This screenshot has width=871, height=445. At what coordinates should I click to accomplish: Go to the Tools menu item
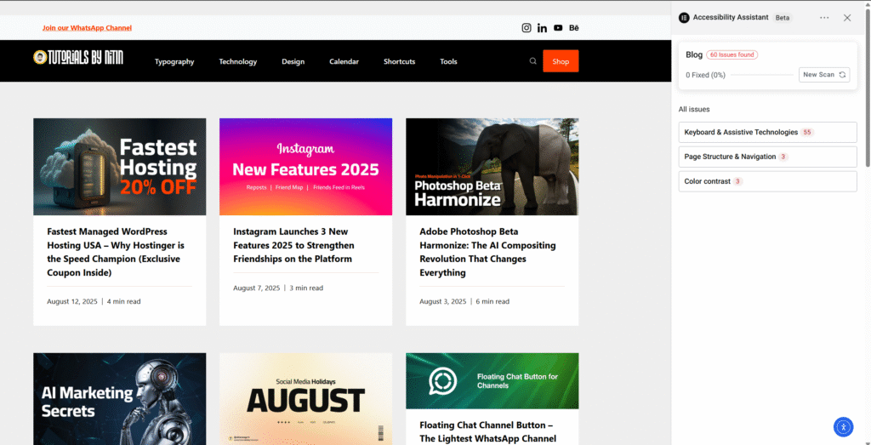point(448,61)
